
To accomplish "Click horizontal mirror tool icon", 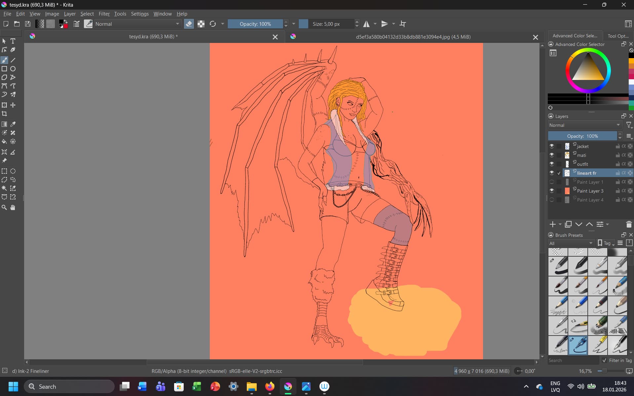I will coord(366,24).
